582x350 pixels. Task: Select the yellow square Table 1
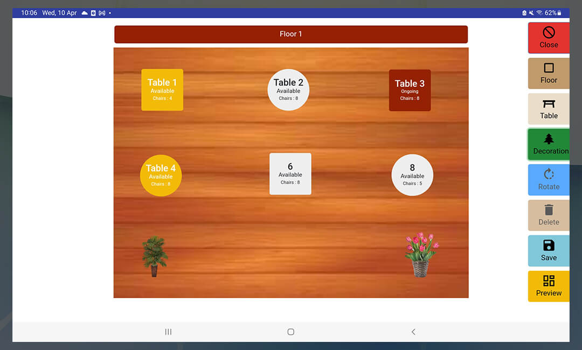[x=162, y=90]
